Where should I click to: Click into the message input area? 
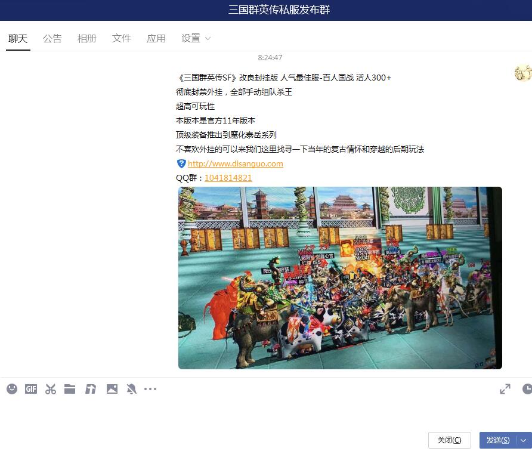(266, 414)
